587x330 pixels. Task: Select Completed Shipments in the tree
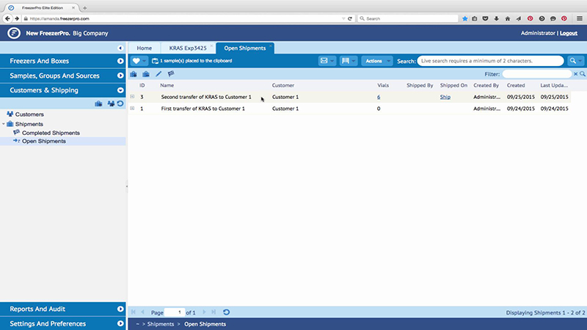[51, 133]
